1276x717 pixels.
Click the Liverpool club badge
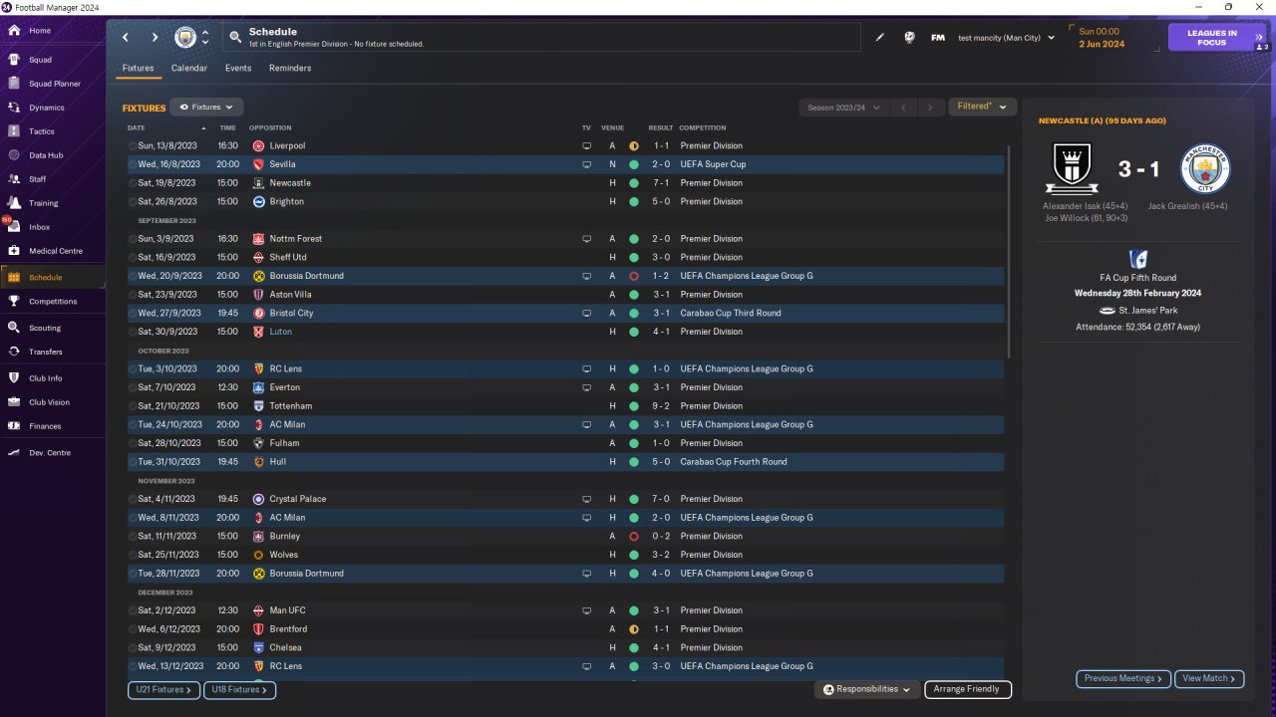258,146
